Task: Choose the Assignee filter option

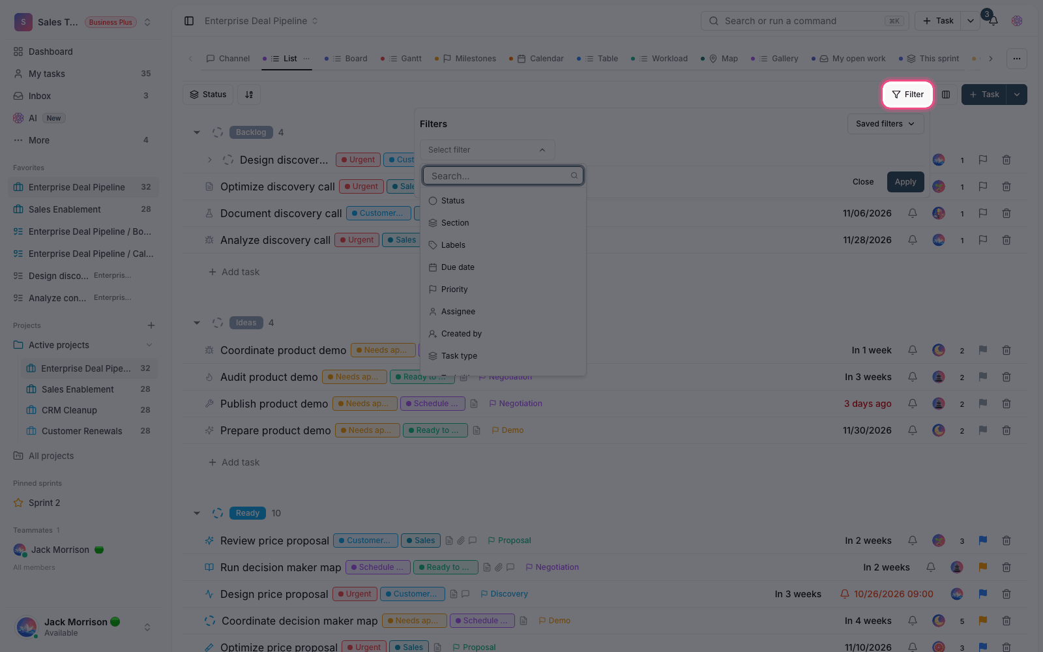Action: pyautogui.click(x=503, y=312)
